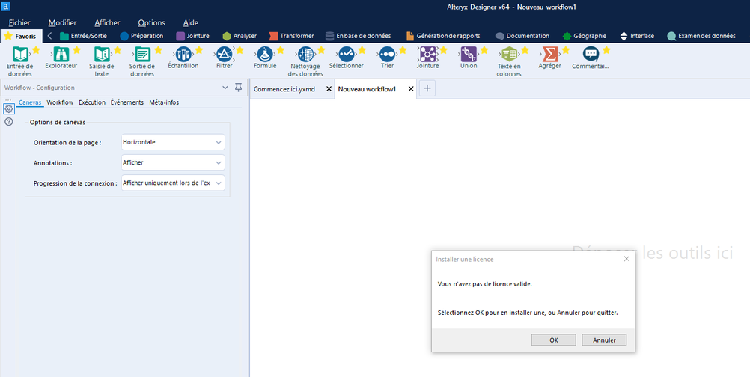Select the Union tool icon
Screen dimensions: 750x377
(x=469, y=54)
